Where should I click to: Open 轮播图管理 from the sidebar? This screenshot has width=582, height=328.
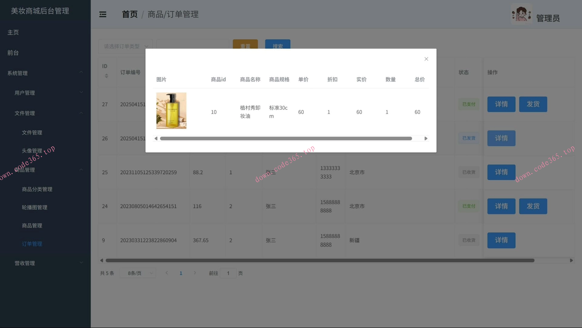coord(35,207)
